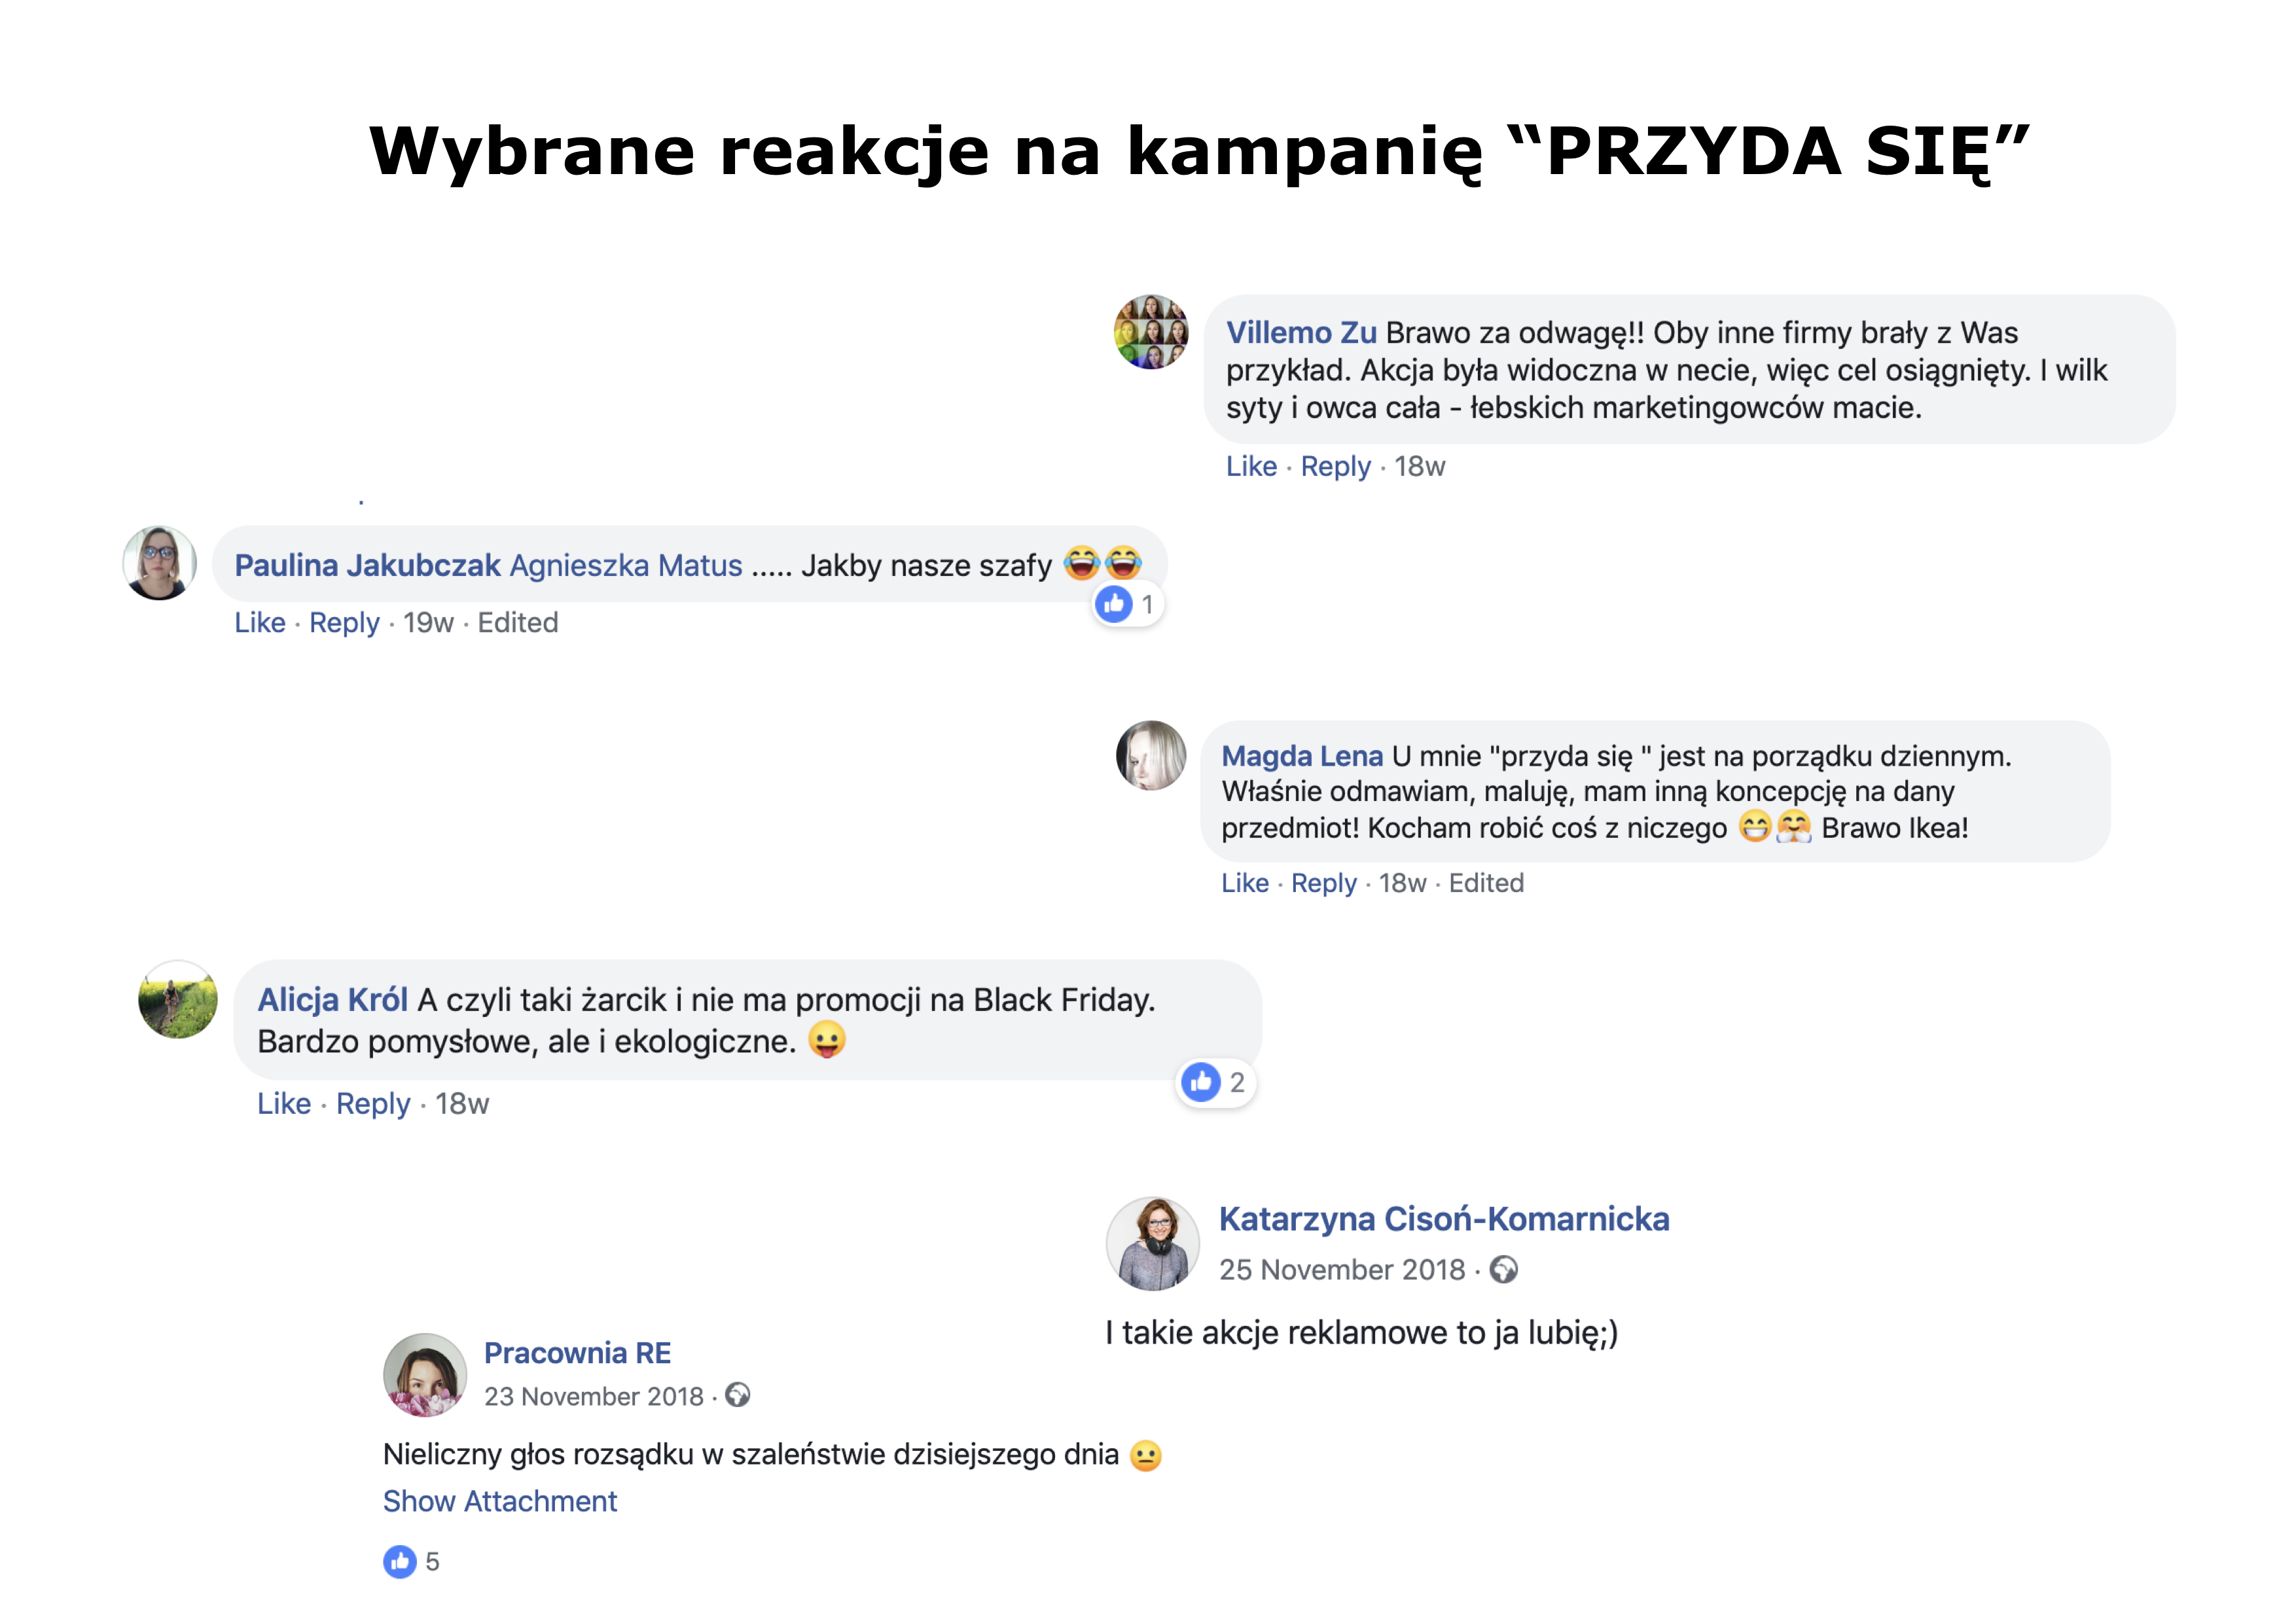Open Katarzyna Cisoń-Komarnicka's avatar photo
The height and width of the screenshot is (1623, 2296).
coord(1152,1243)
